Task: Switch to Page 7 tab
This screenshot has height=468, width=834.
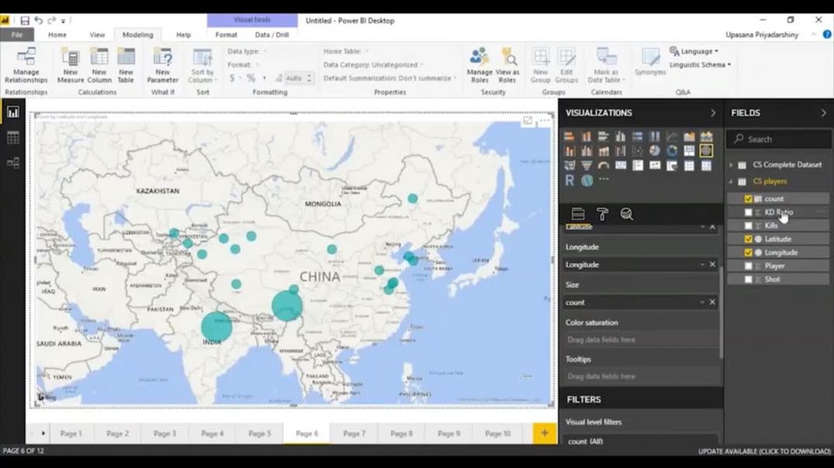Action: [x=353, y=433]
